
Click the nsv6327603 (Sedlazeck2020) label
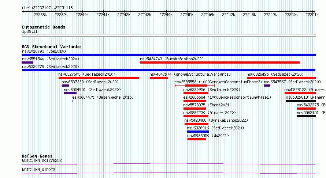pyautogui.click(x=87, y=74)
